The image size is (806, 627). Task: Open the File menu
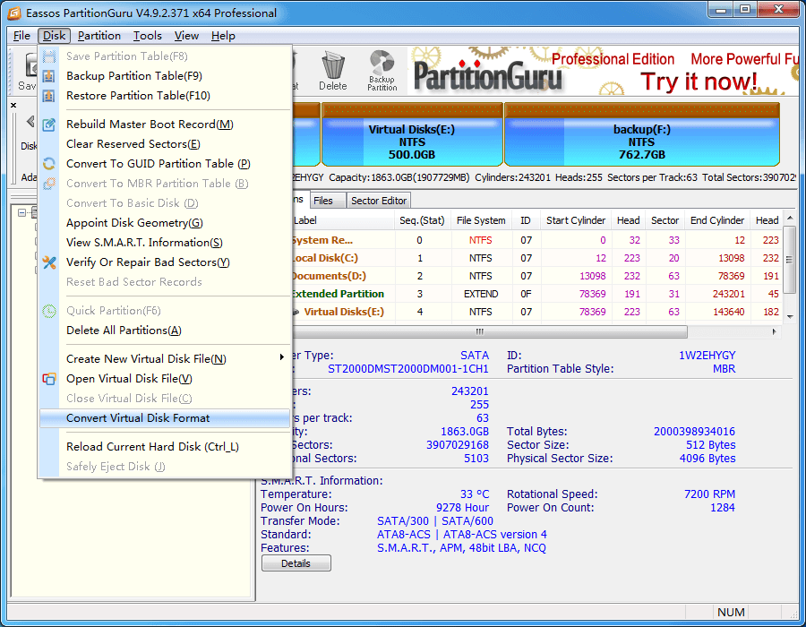pyautogui.click(x=21, y=36)
